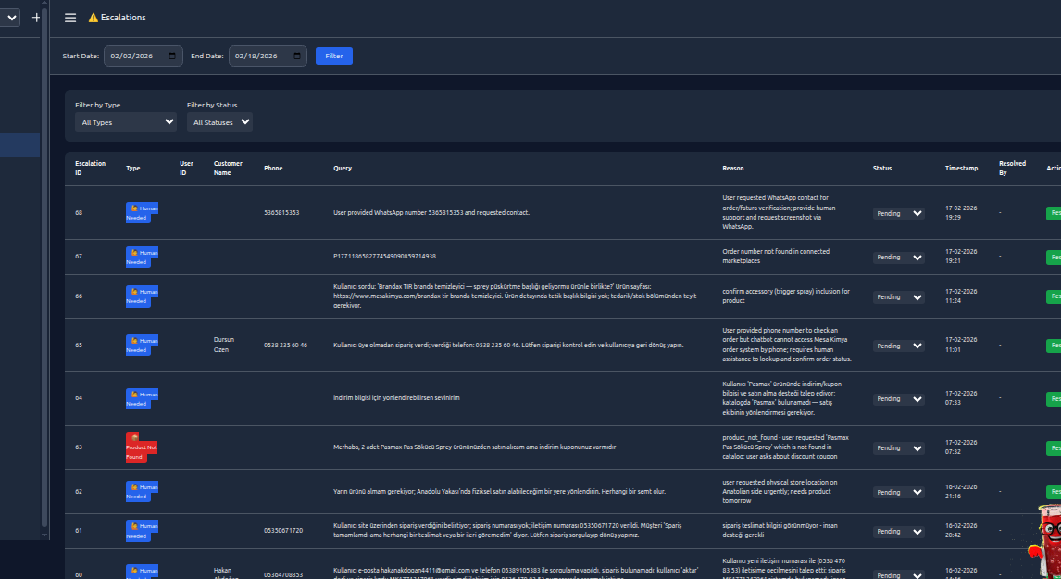1061x579 pixels.
Task: Click inside the Start Date input field
Action: tap(134, 56)
